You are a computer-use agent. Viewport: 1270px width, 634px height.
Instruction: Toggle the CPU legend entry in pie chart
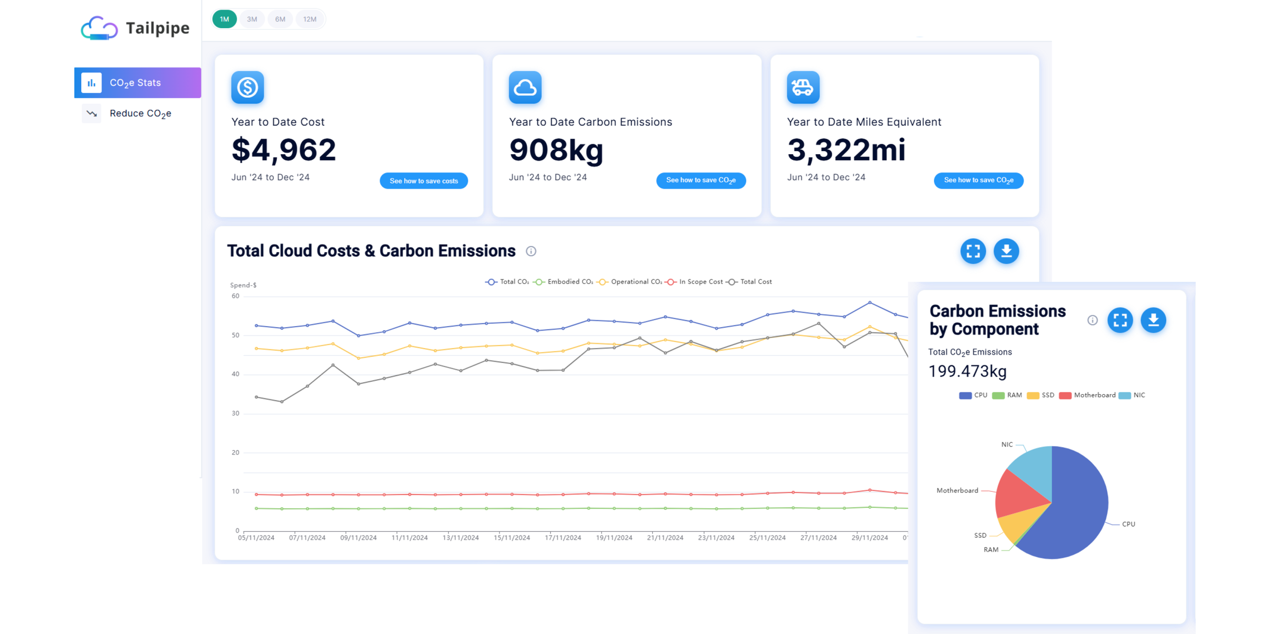click(x=973, y=395)
